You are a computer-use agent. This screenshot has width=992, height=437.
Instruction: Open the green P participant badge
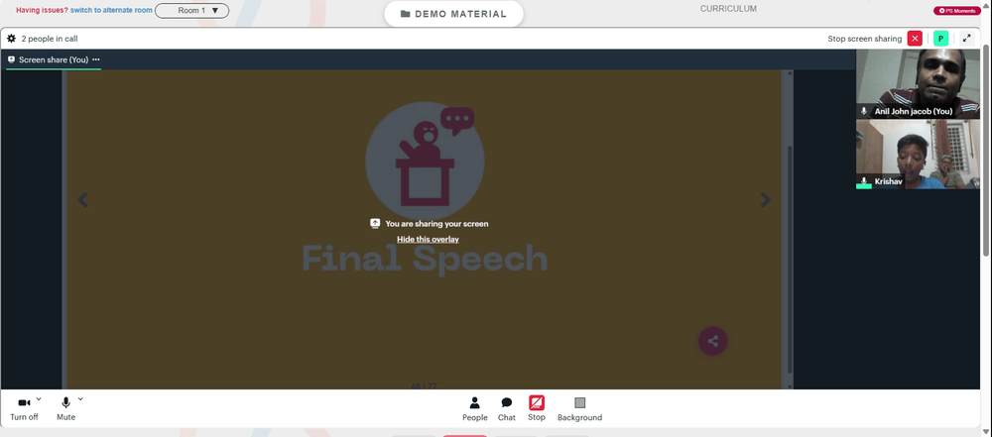click(x=940, y=39)
